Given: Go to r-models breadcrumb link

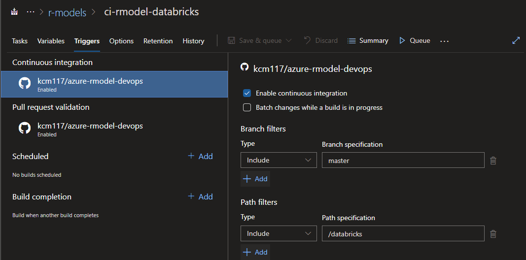Looking at the screenshot, I should [67, 12].
